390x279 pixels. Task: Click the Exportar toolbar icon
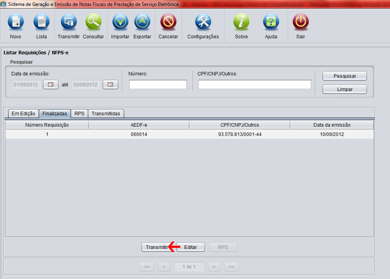click(x=142, y=22)
